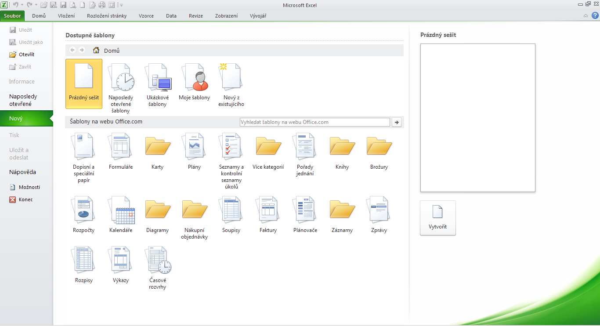Expand the Customize Quick Access Toolbar dropdown
The image size is (600, 326).
click(x=121, y=5)
